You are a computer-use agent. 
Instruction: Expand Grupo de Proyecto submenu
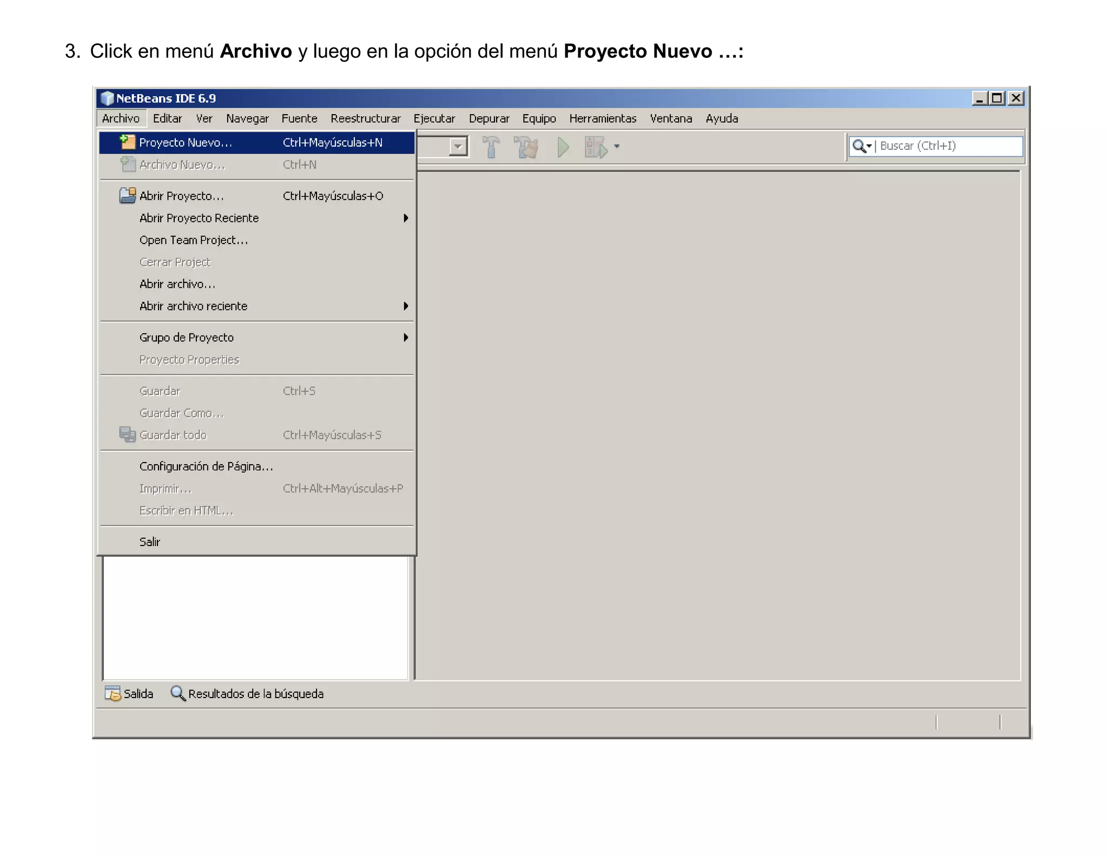tap(187, 338)
